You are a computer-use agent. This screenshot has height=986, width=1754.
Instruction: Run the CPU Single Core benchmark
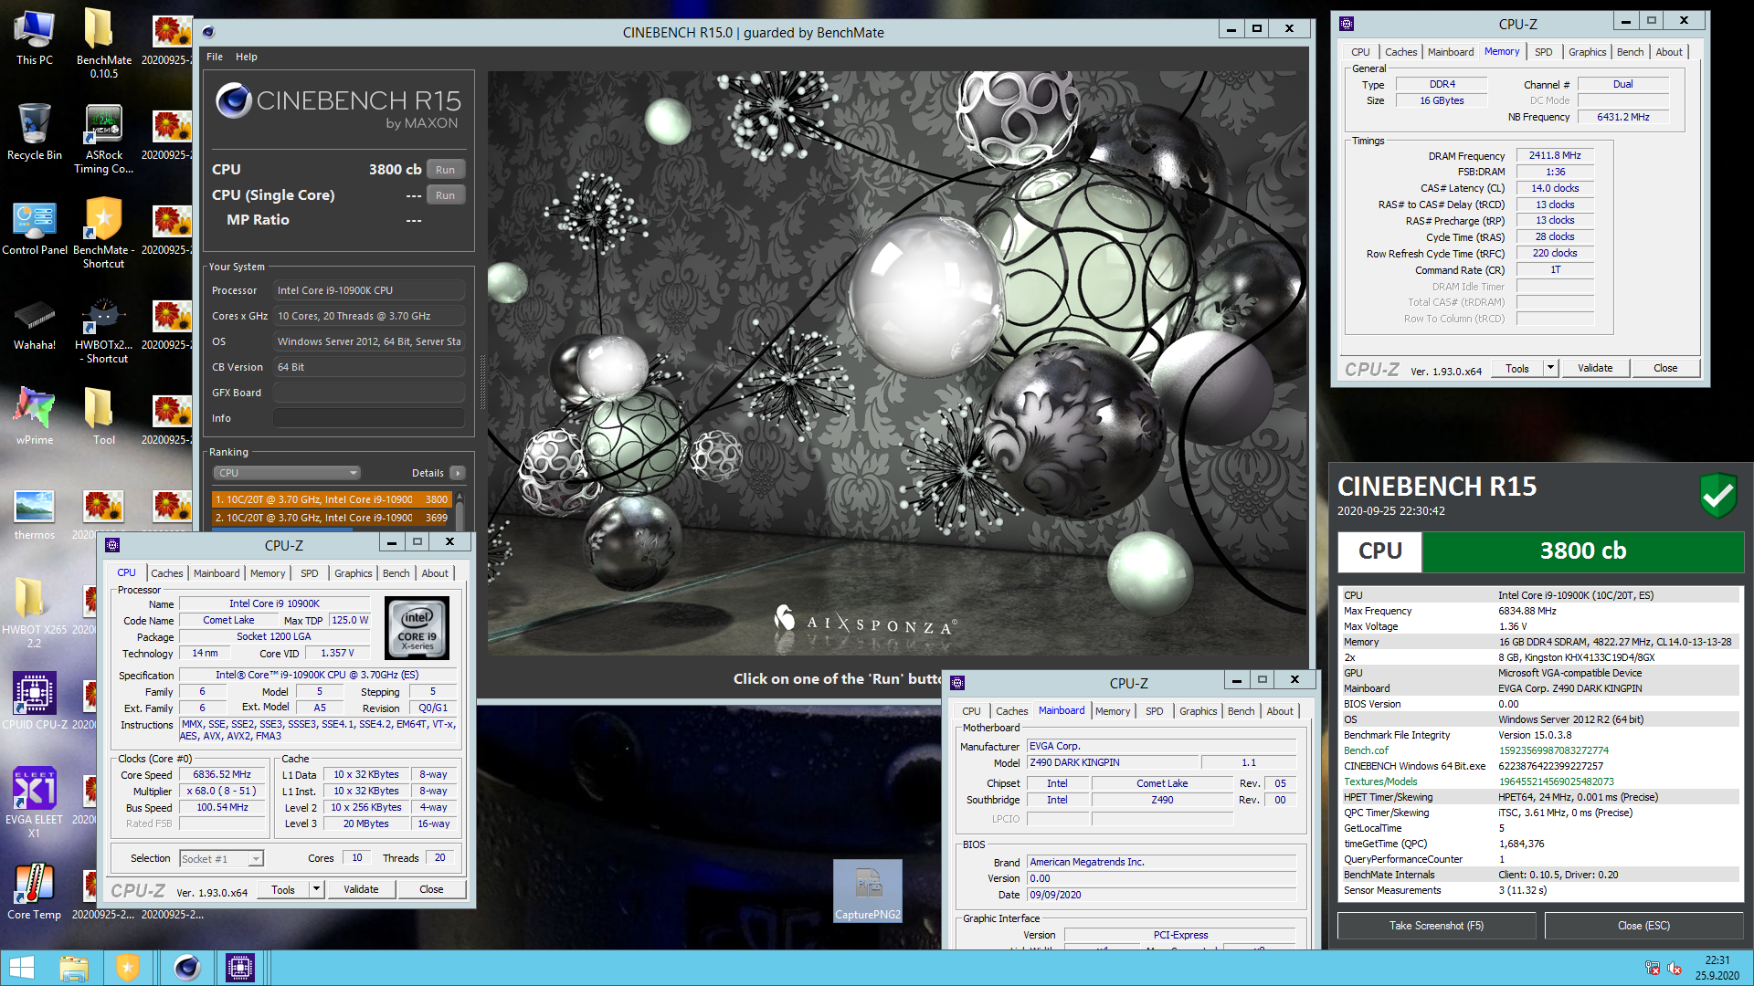(x=445, y=195)
